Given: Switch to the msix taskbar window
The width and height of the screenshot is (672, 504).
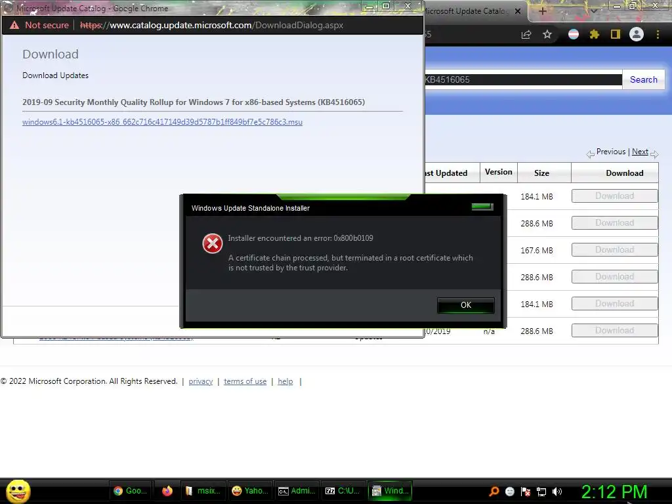Looking at the screenshot, I should pyautogui.click(x=202, y=491).
